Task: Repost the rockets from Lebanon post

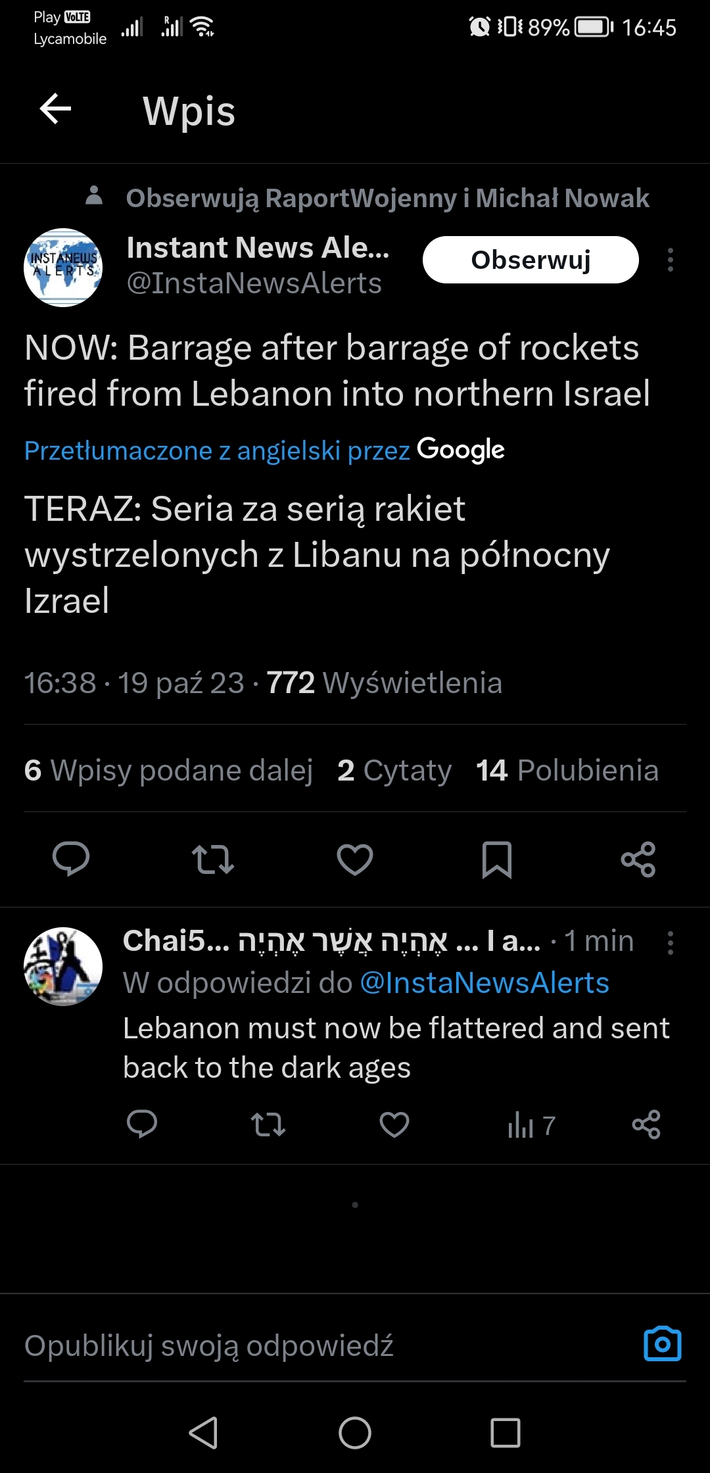Action: [212, 859]
